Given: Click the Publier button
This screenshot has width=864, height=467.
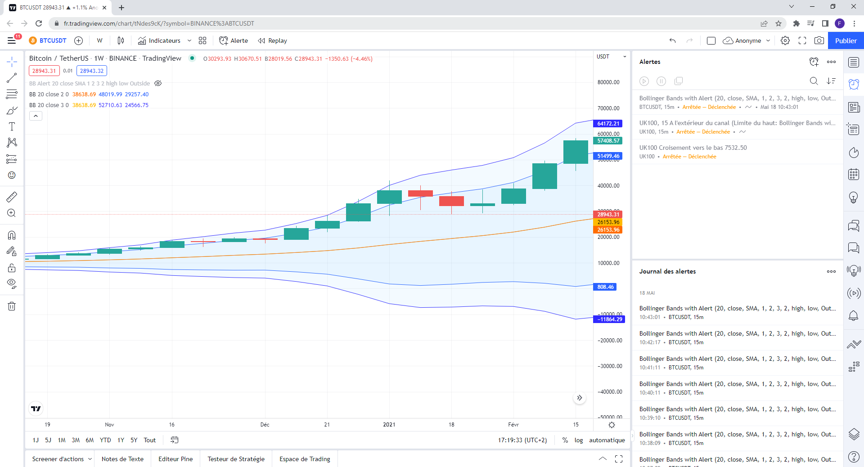Looking at the screenshot, I should [846, 40].
